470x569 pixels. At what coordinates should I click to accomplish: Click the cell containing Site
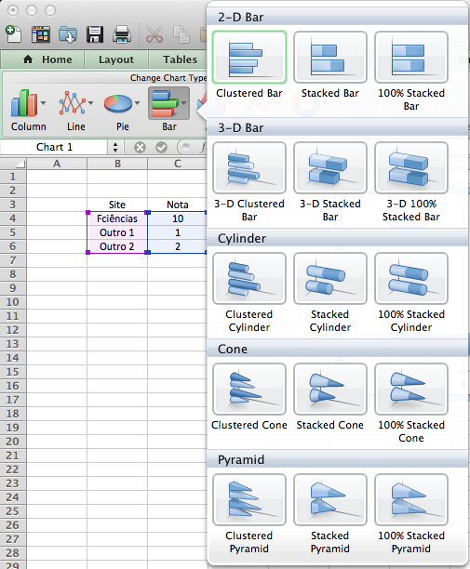click(117, 205)
